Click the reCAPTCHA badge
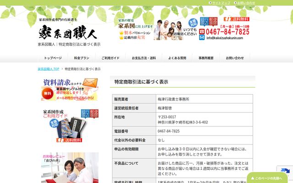The height and width of the screenshot is (183, 293). coord(285,172)
